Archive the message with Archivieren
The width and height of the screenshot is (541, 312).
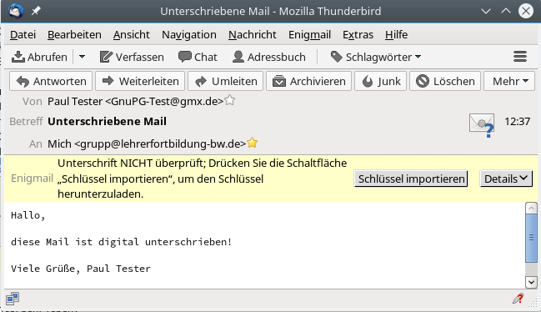[308, 81]
